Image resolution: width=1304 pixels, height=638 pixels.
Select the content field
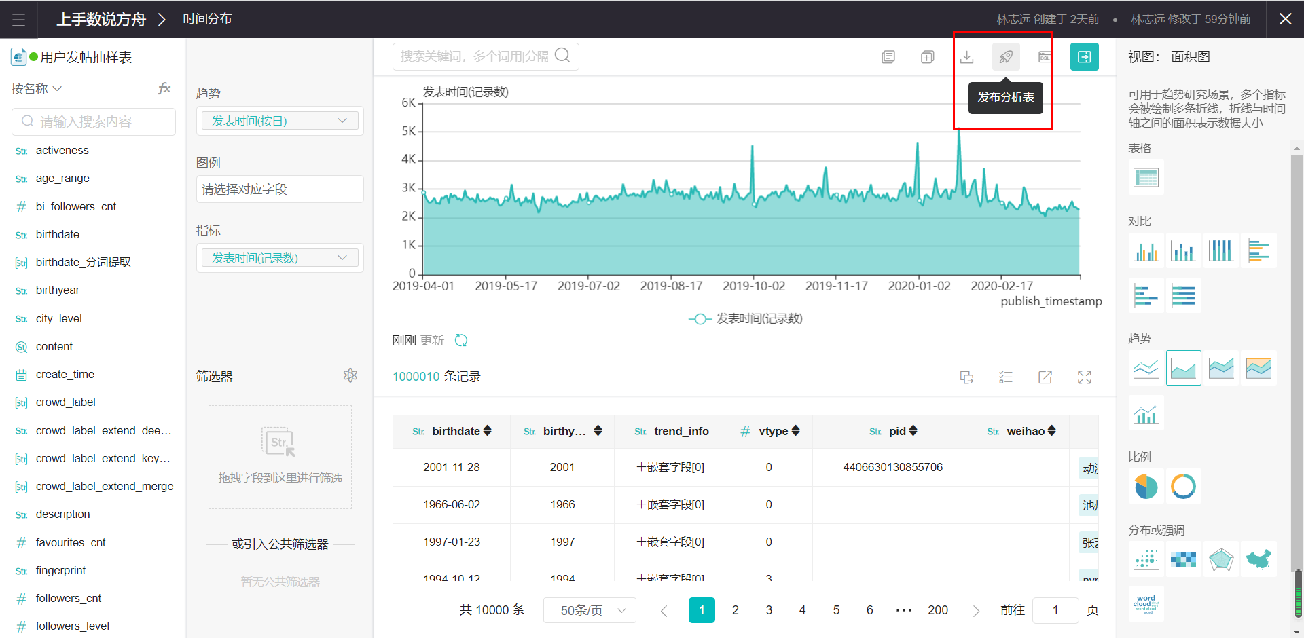(54, 347)
